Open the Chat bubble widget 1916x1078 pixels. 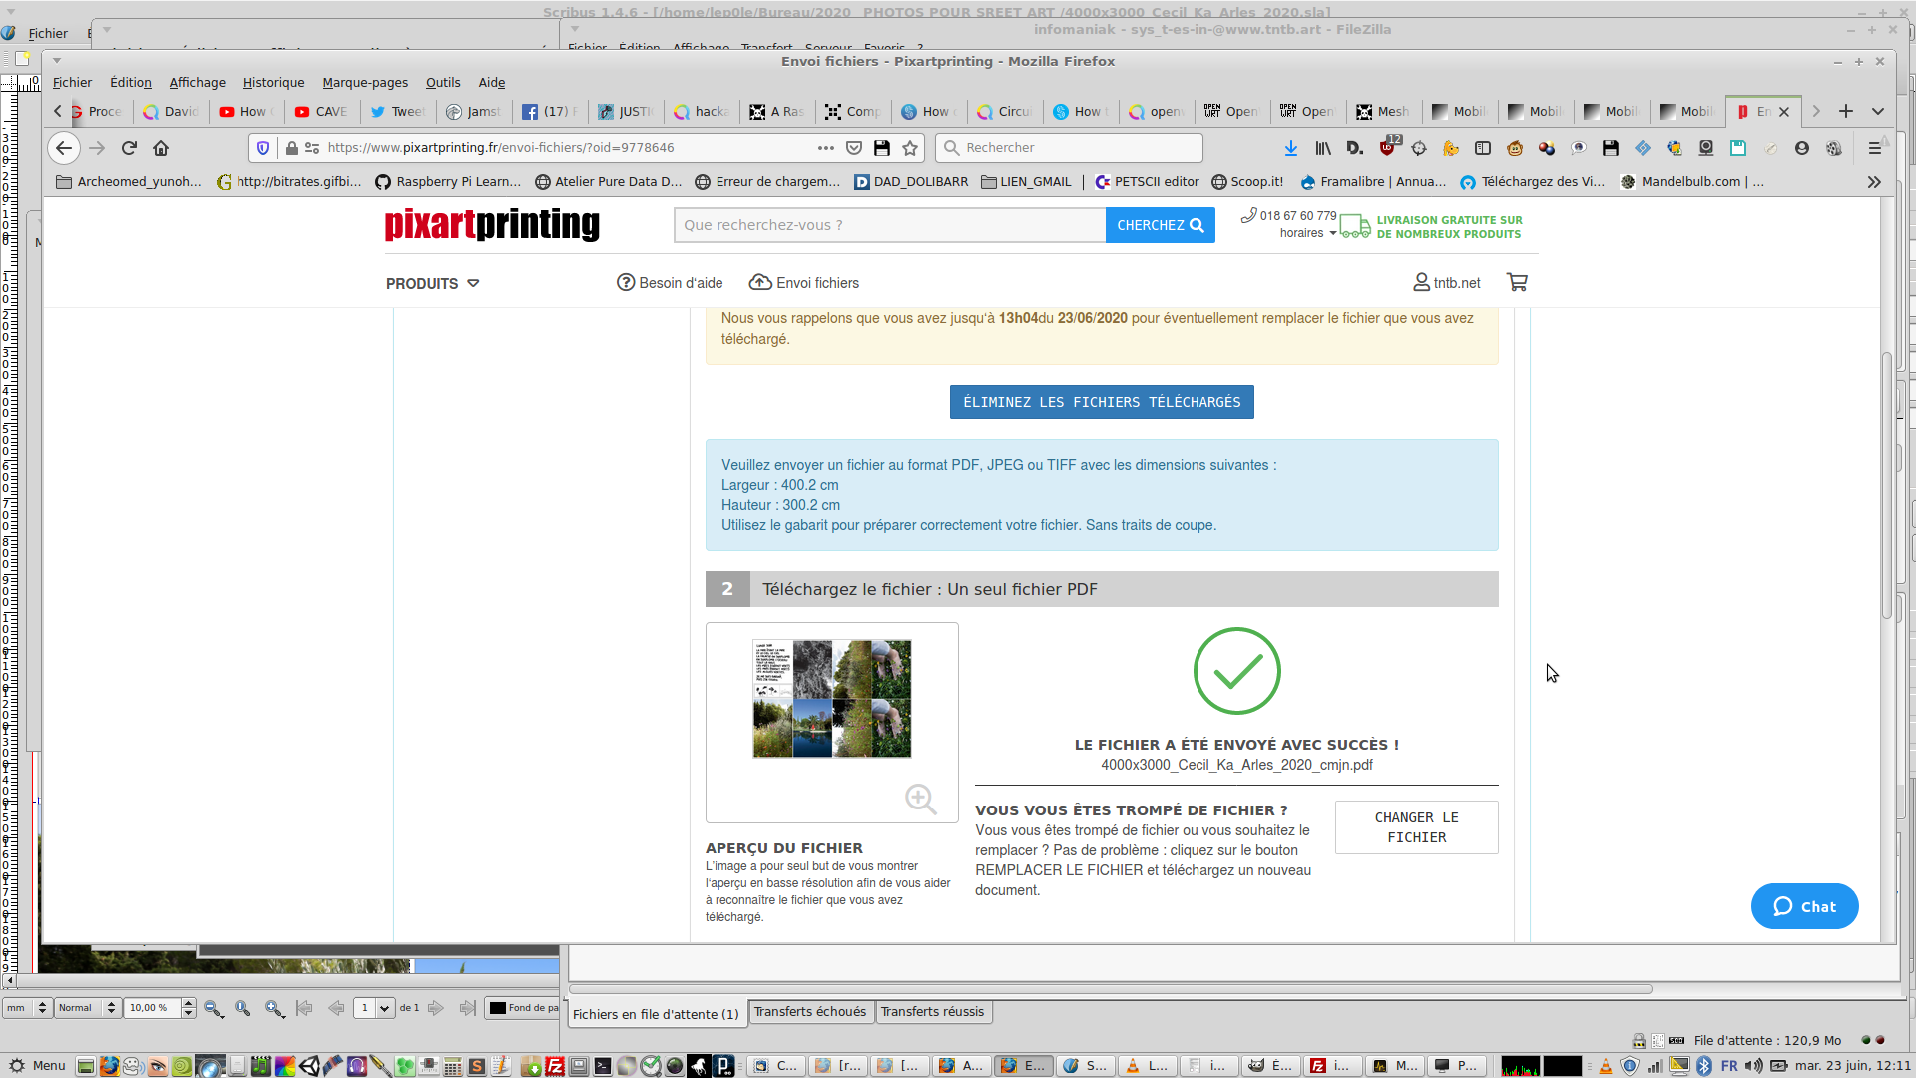[x=1804, y=906]
